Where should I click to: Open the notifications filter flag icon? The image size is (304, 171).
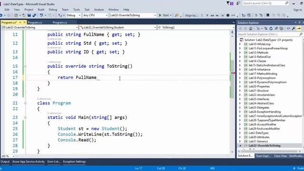230,3
